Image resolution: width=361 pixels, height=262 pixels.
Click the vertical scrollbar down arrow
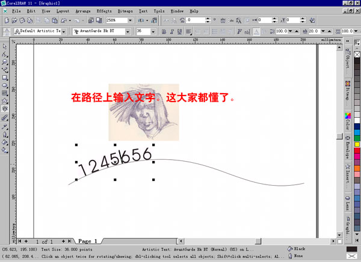(339, 234)
